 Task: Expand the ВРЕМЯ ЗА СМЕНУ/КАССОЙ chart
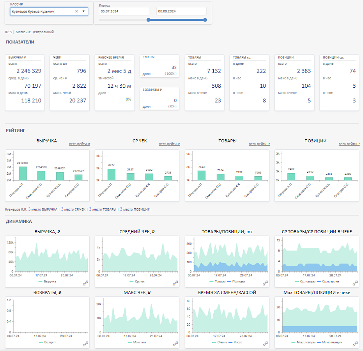click(x=265, y=344)
